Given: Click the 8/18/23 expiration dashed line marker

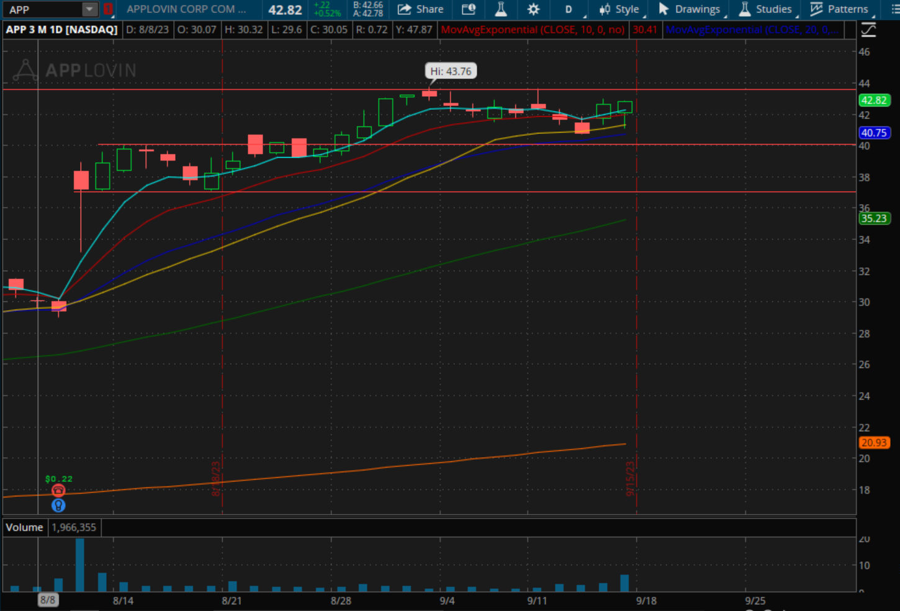Looking at the screenshot, I should pos(217,479).
